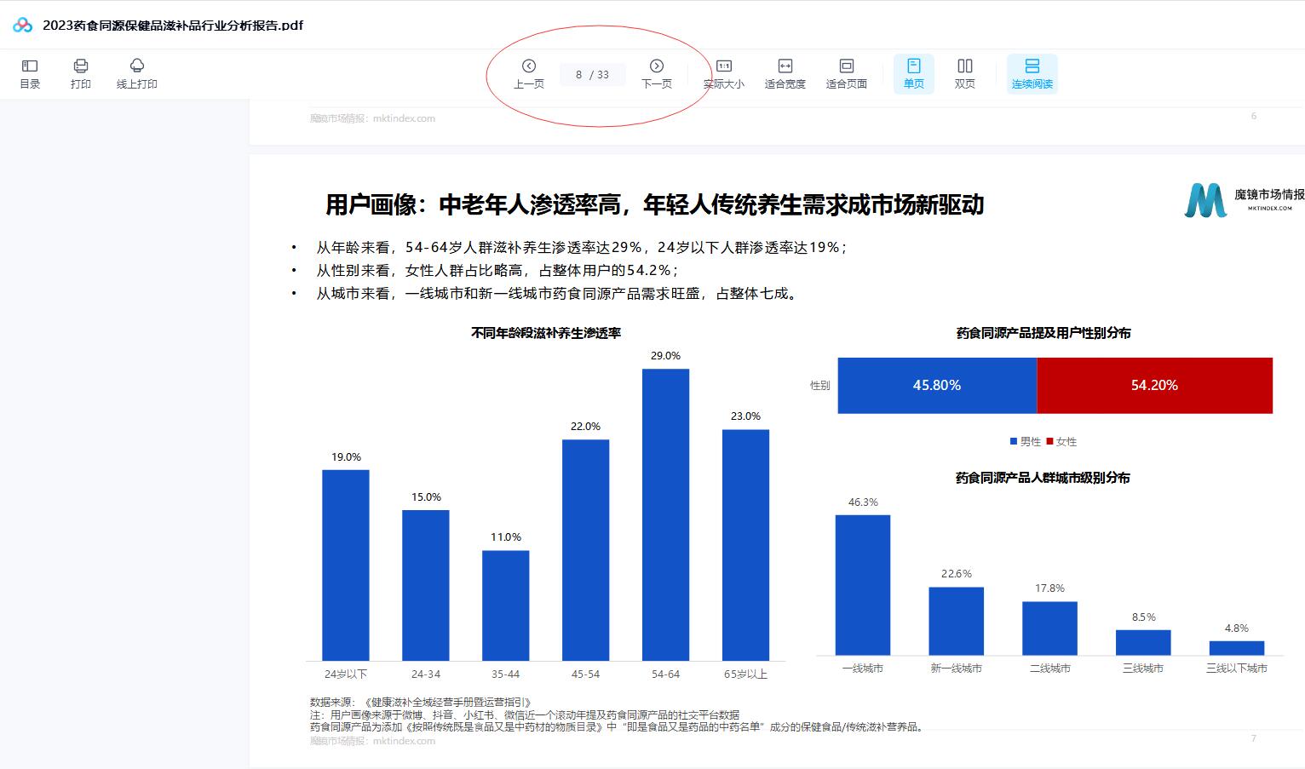Switch off 单页 single-page mode
Viewport: 1305px width, 769px height.
point(913,73)
